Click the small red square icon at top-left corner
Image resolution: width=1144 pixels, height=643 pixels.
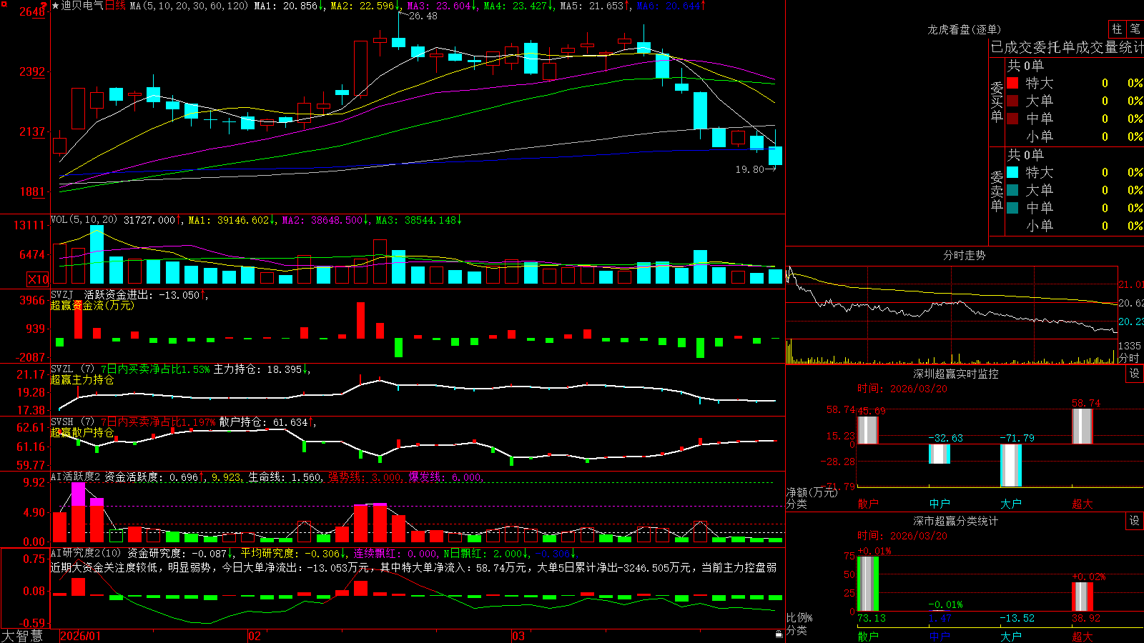[3, 3]
